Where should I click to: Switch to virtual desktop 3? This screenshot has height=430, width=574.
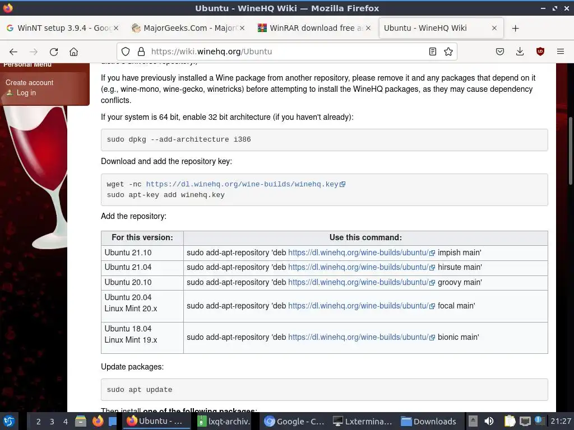52,422
